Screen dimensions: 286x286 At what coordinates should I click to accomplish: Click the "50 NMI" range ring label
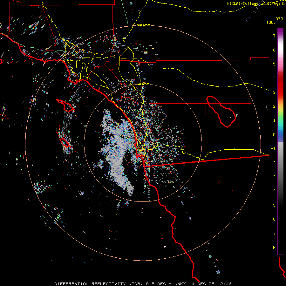[143, 84]
